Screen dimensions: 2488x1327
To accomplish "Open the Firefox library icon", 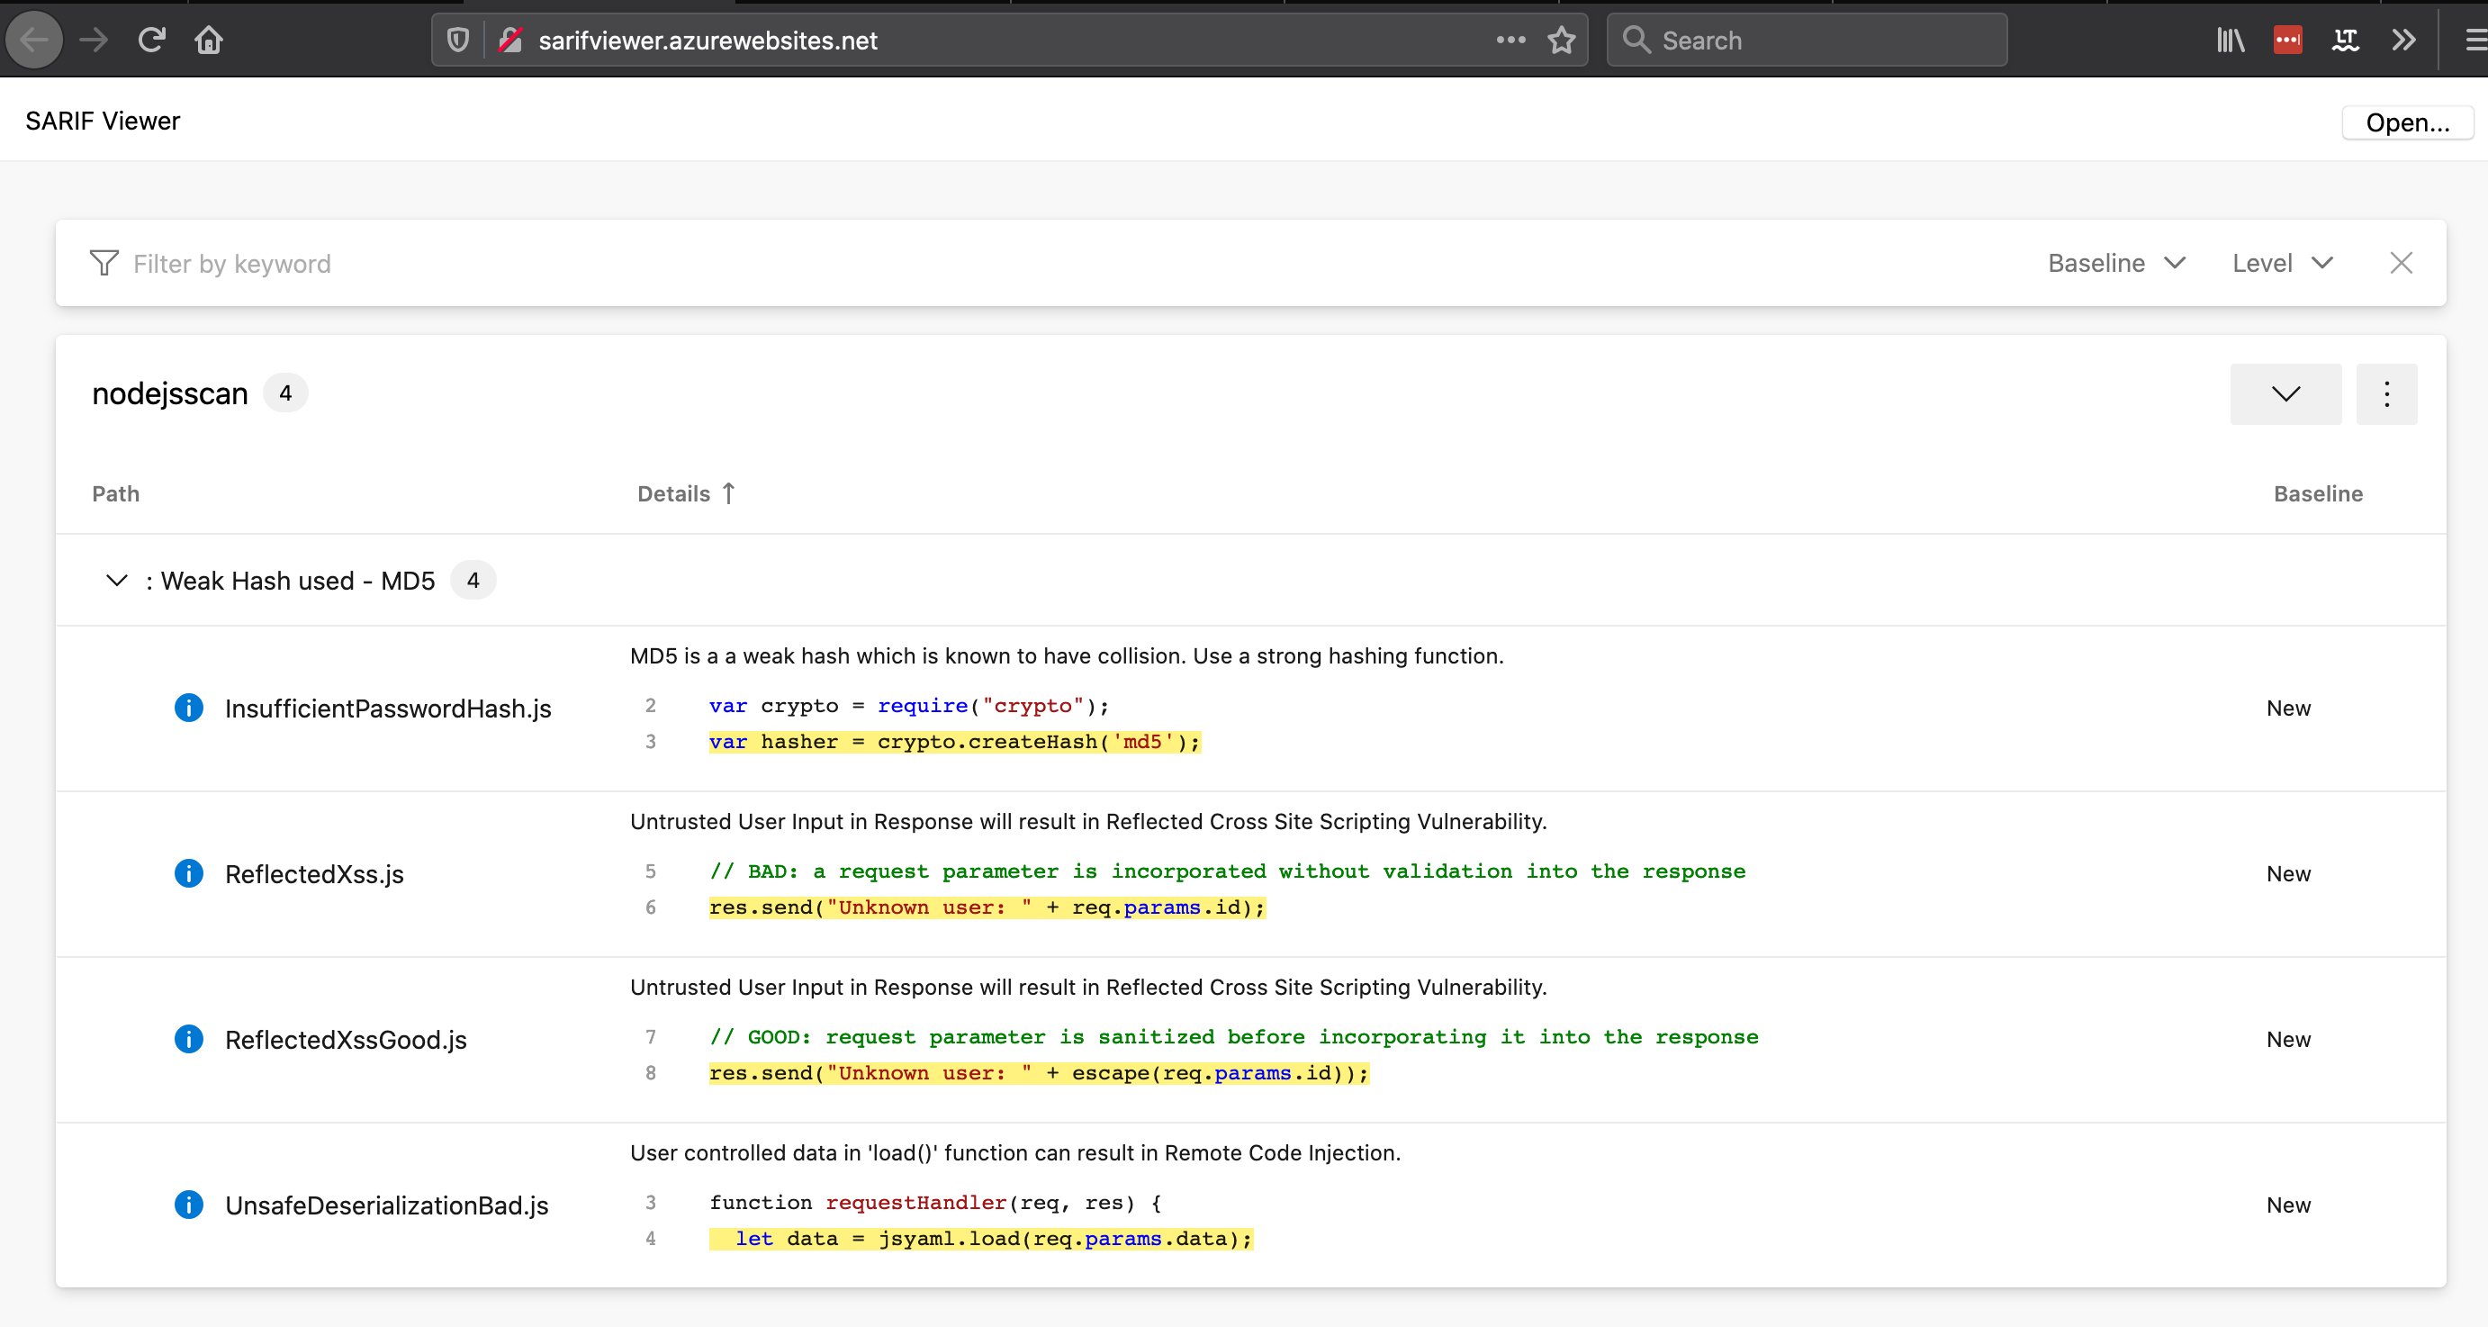I will [2229, 40].
